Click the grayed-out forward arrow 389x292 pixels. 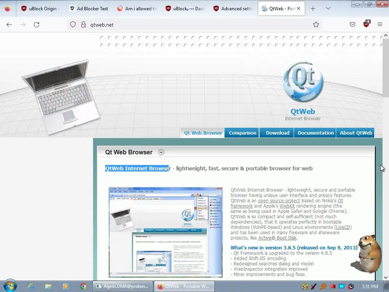[x=23, y=25]
